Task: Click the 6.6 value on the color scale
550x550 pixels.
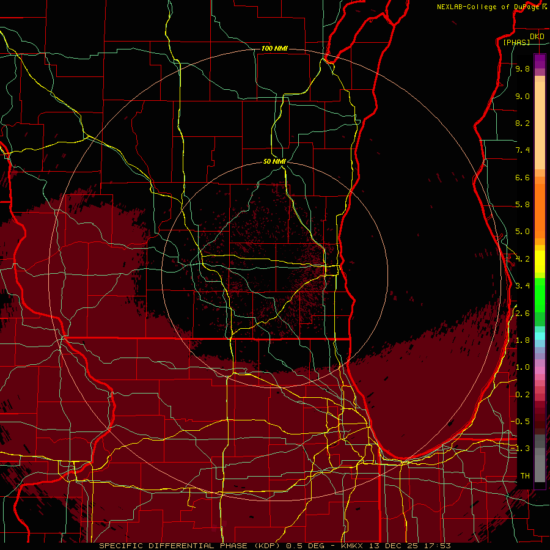Action: [522, 177]
